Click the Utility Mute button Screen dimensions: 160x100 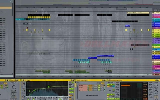12,82
